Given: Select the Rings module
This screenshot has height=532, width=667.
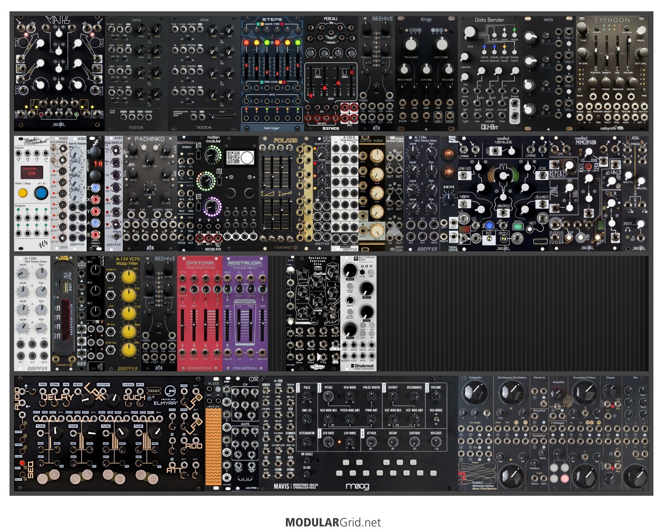Looking at the screenshot, I should tap(426, 73).
